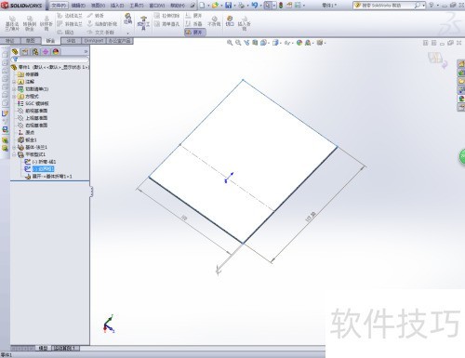Expand the manager panel tabs chevron
Screen dimensions: 465x358
86,52
